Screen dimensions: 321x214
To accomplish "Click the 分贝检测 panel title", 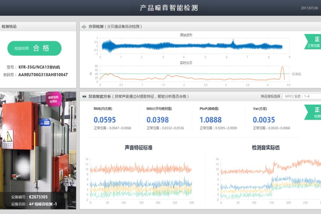I will click(96, 27).
